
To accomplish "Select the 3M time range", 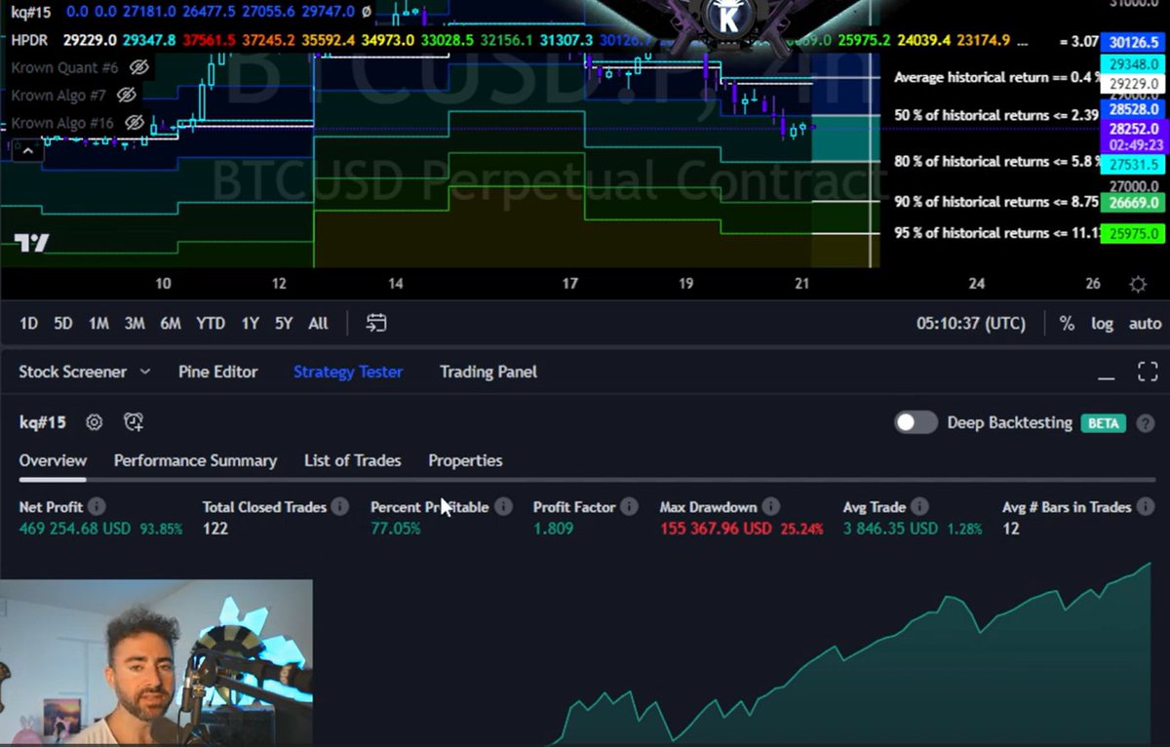I will point(135,323).
